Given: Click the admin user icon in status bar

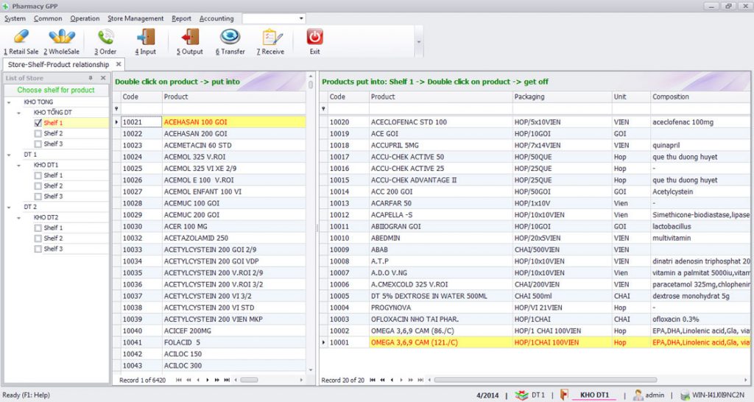Looking at the screenshot, I should click(x=638, y=395).
